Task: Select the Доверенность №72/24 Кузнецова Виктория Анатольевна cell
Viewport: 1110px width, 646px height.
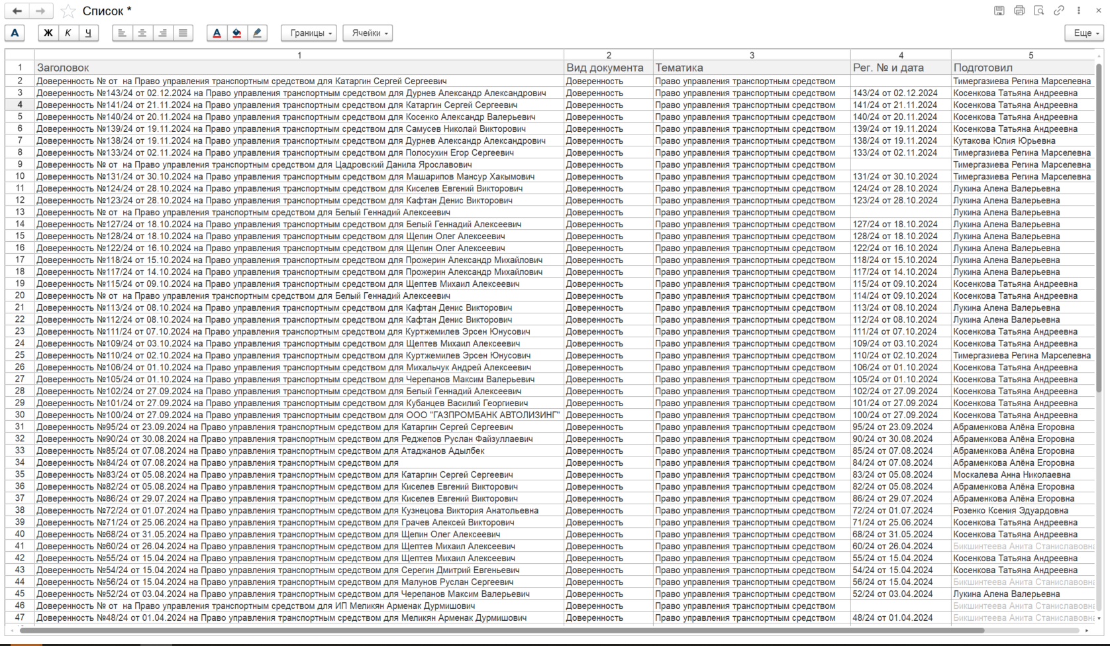Action: 299,510
